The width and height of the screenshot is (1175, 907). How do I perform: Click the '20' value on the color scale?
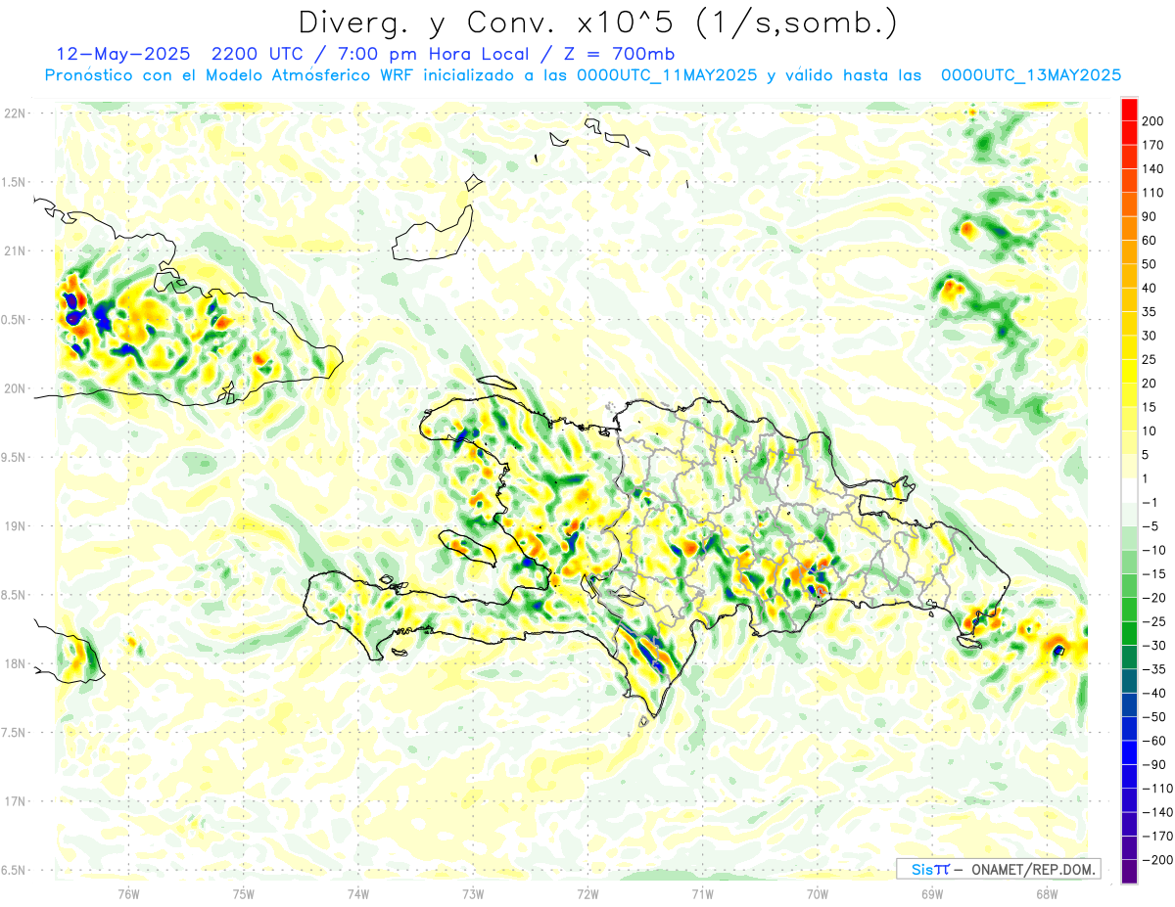coord(1150,384)
